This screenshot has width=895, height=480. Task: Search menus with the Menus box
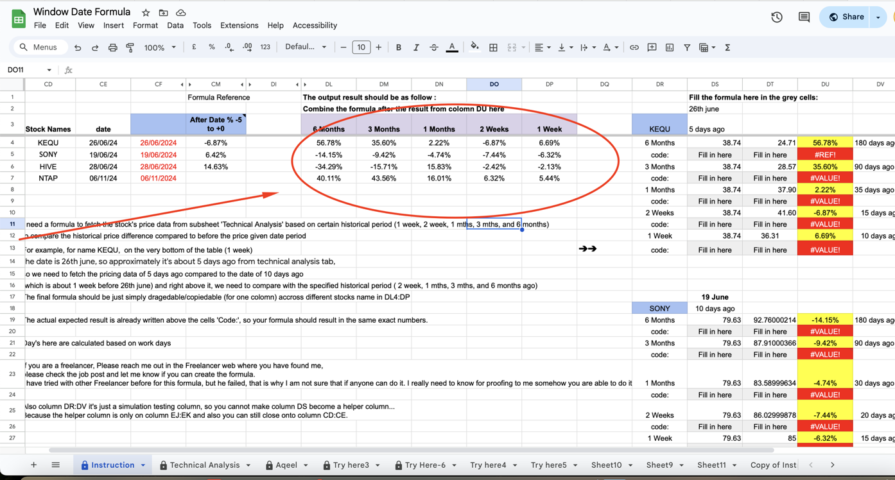40,47
